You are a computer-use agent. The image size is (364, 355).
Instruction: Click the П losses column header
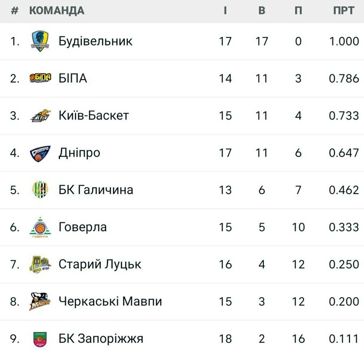click(298, 11)
